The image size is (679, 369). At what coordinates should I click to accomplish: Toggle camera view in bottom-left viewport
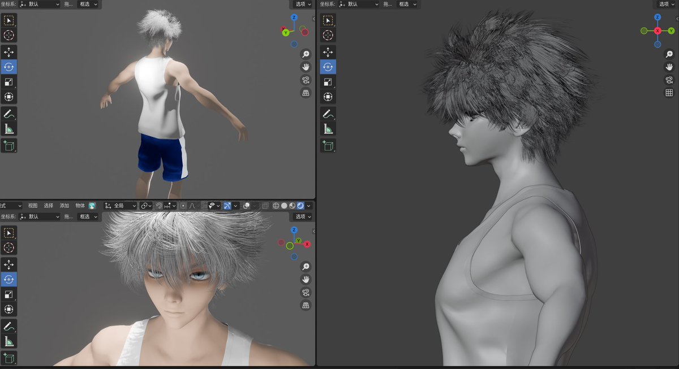point(306,292)
